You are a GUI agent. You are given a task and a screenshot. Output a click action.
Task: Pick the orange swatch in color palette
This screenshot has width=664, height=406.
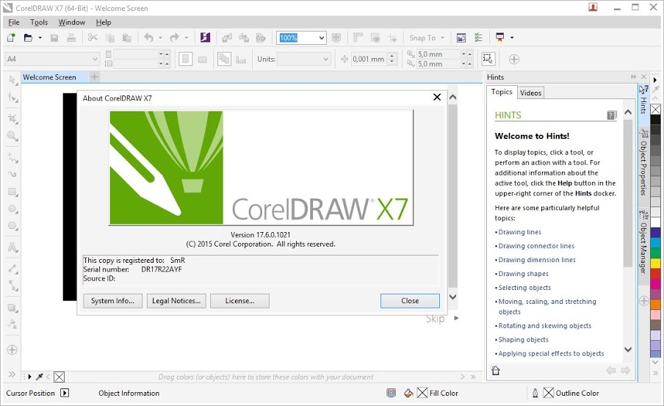655,304
